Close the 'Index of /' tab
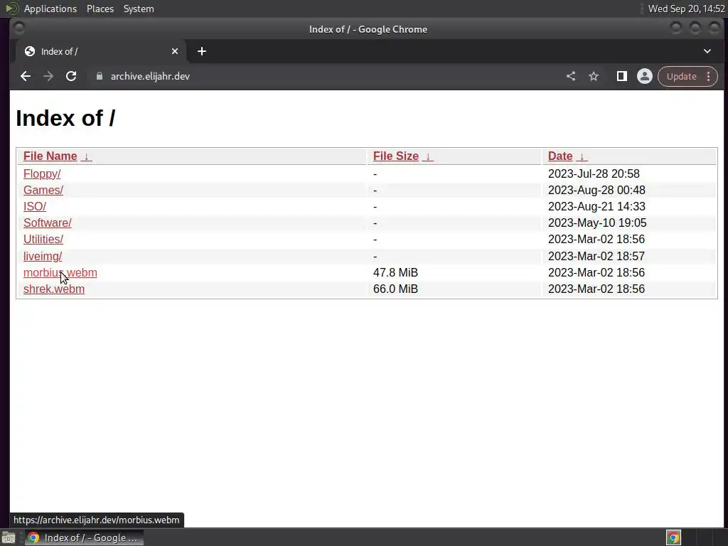728x546 pixels. click(x=175, y=51)
